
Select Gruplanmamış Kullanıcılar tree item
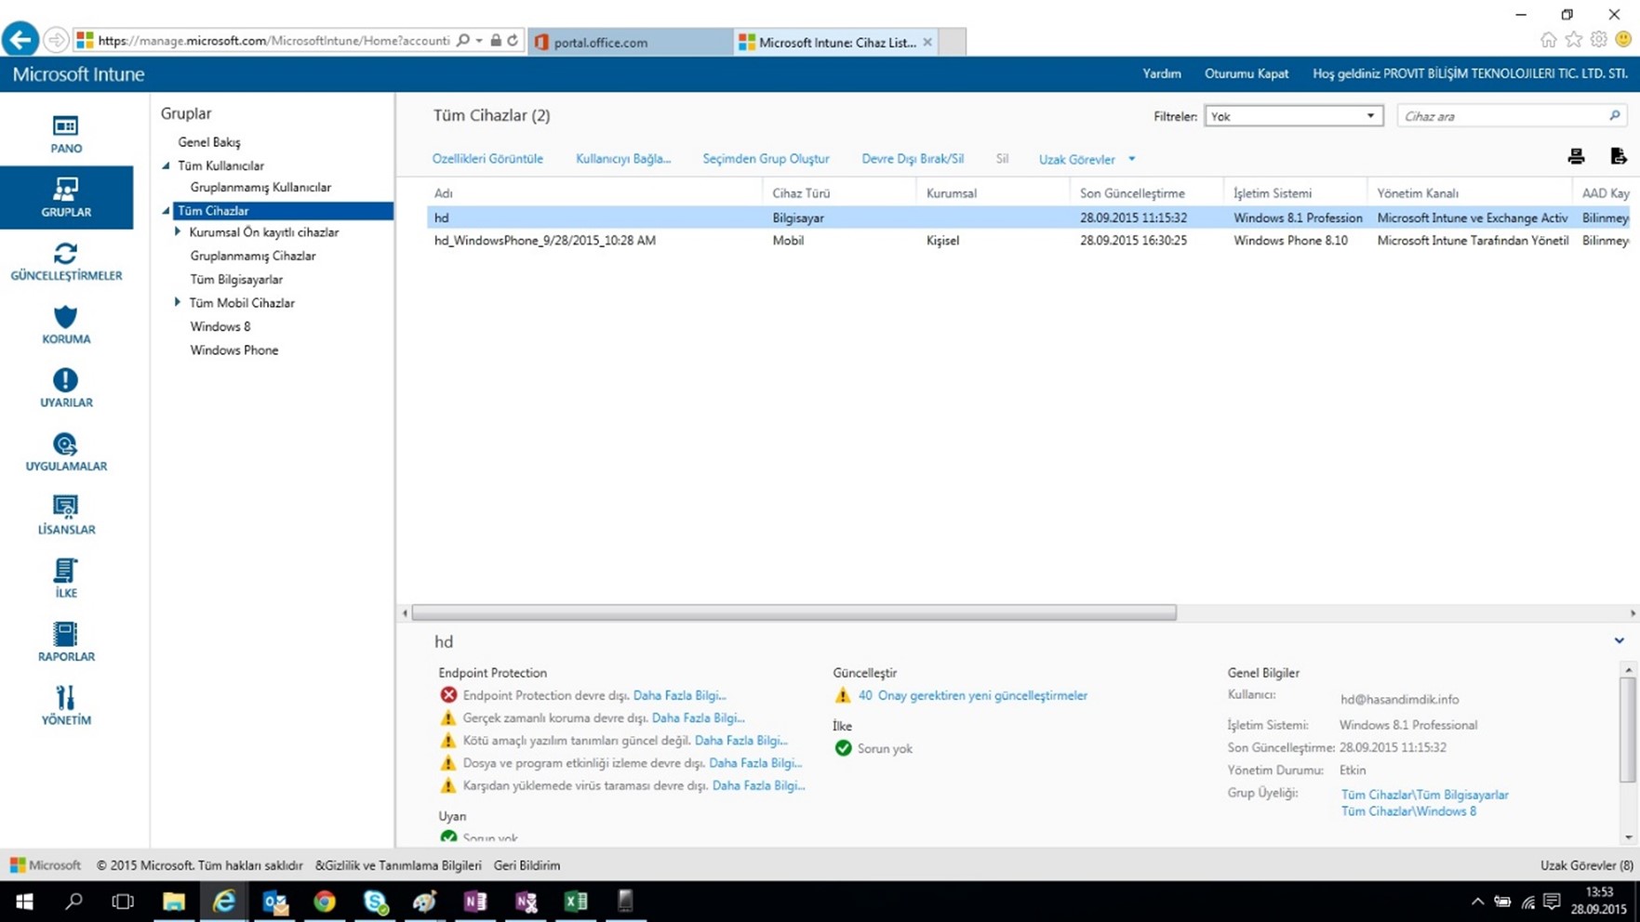(x=260, y=187)
